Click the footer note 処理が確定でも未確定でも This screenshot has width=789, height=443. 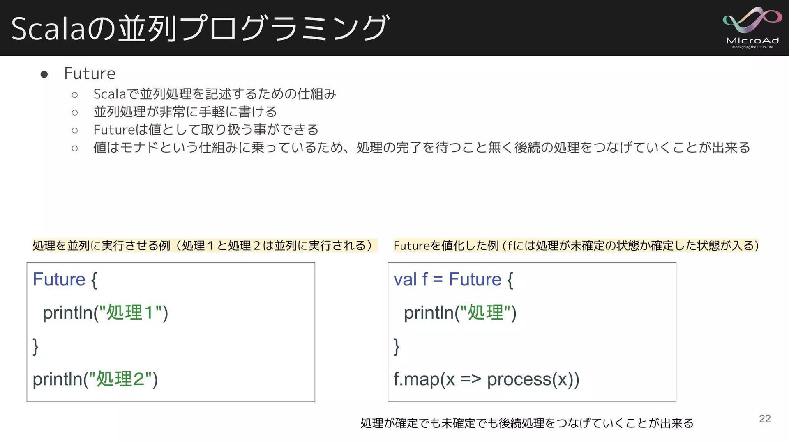click(527, 423)
